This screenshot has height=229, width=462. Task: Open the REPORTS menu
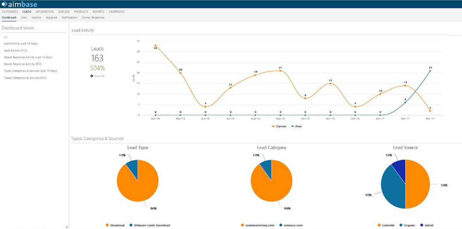[x=98, y=12]
